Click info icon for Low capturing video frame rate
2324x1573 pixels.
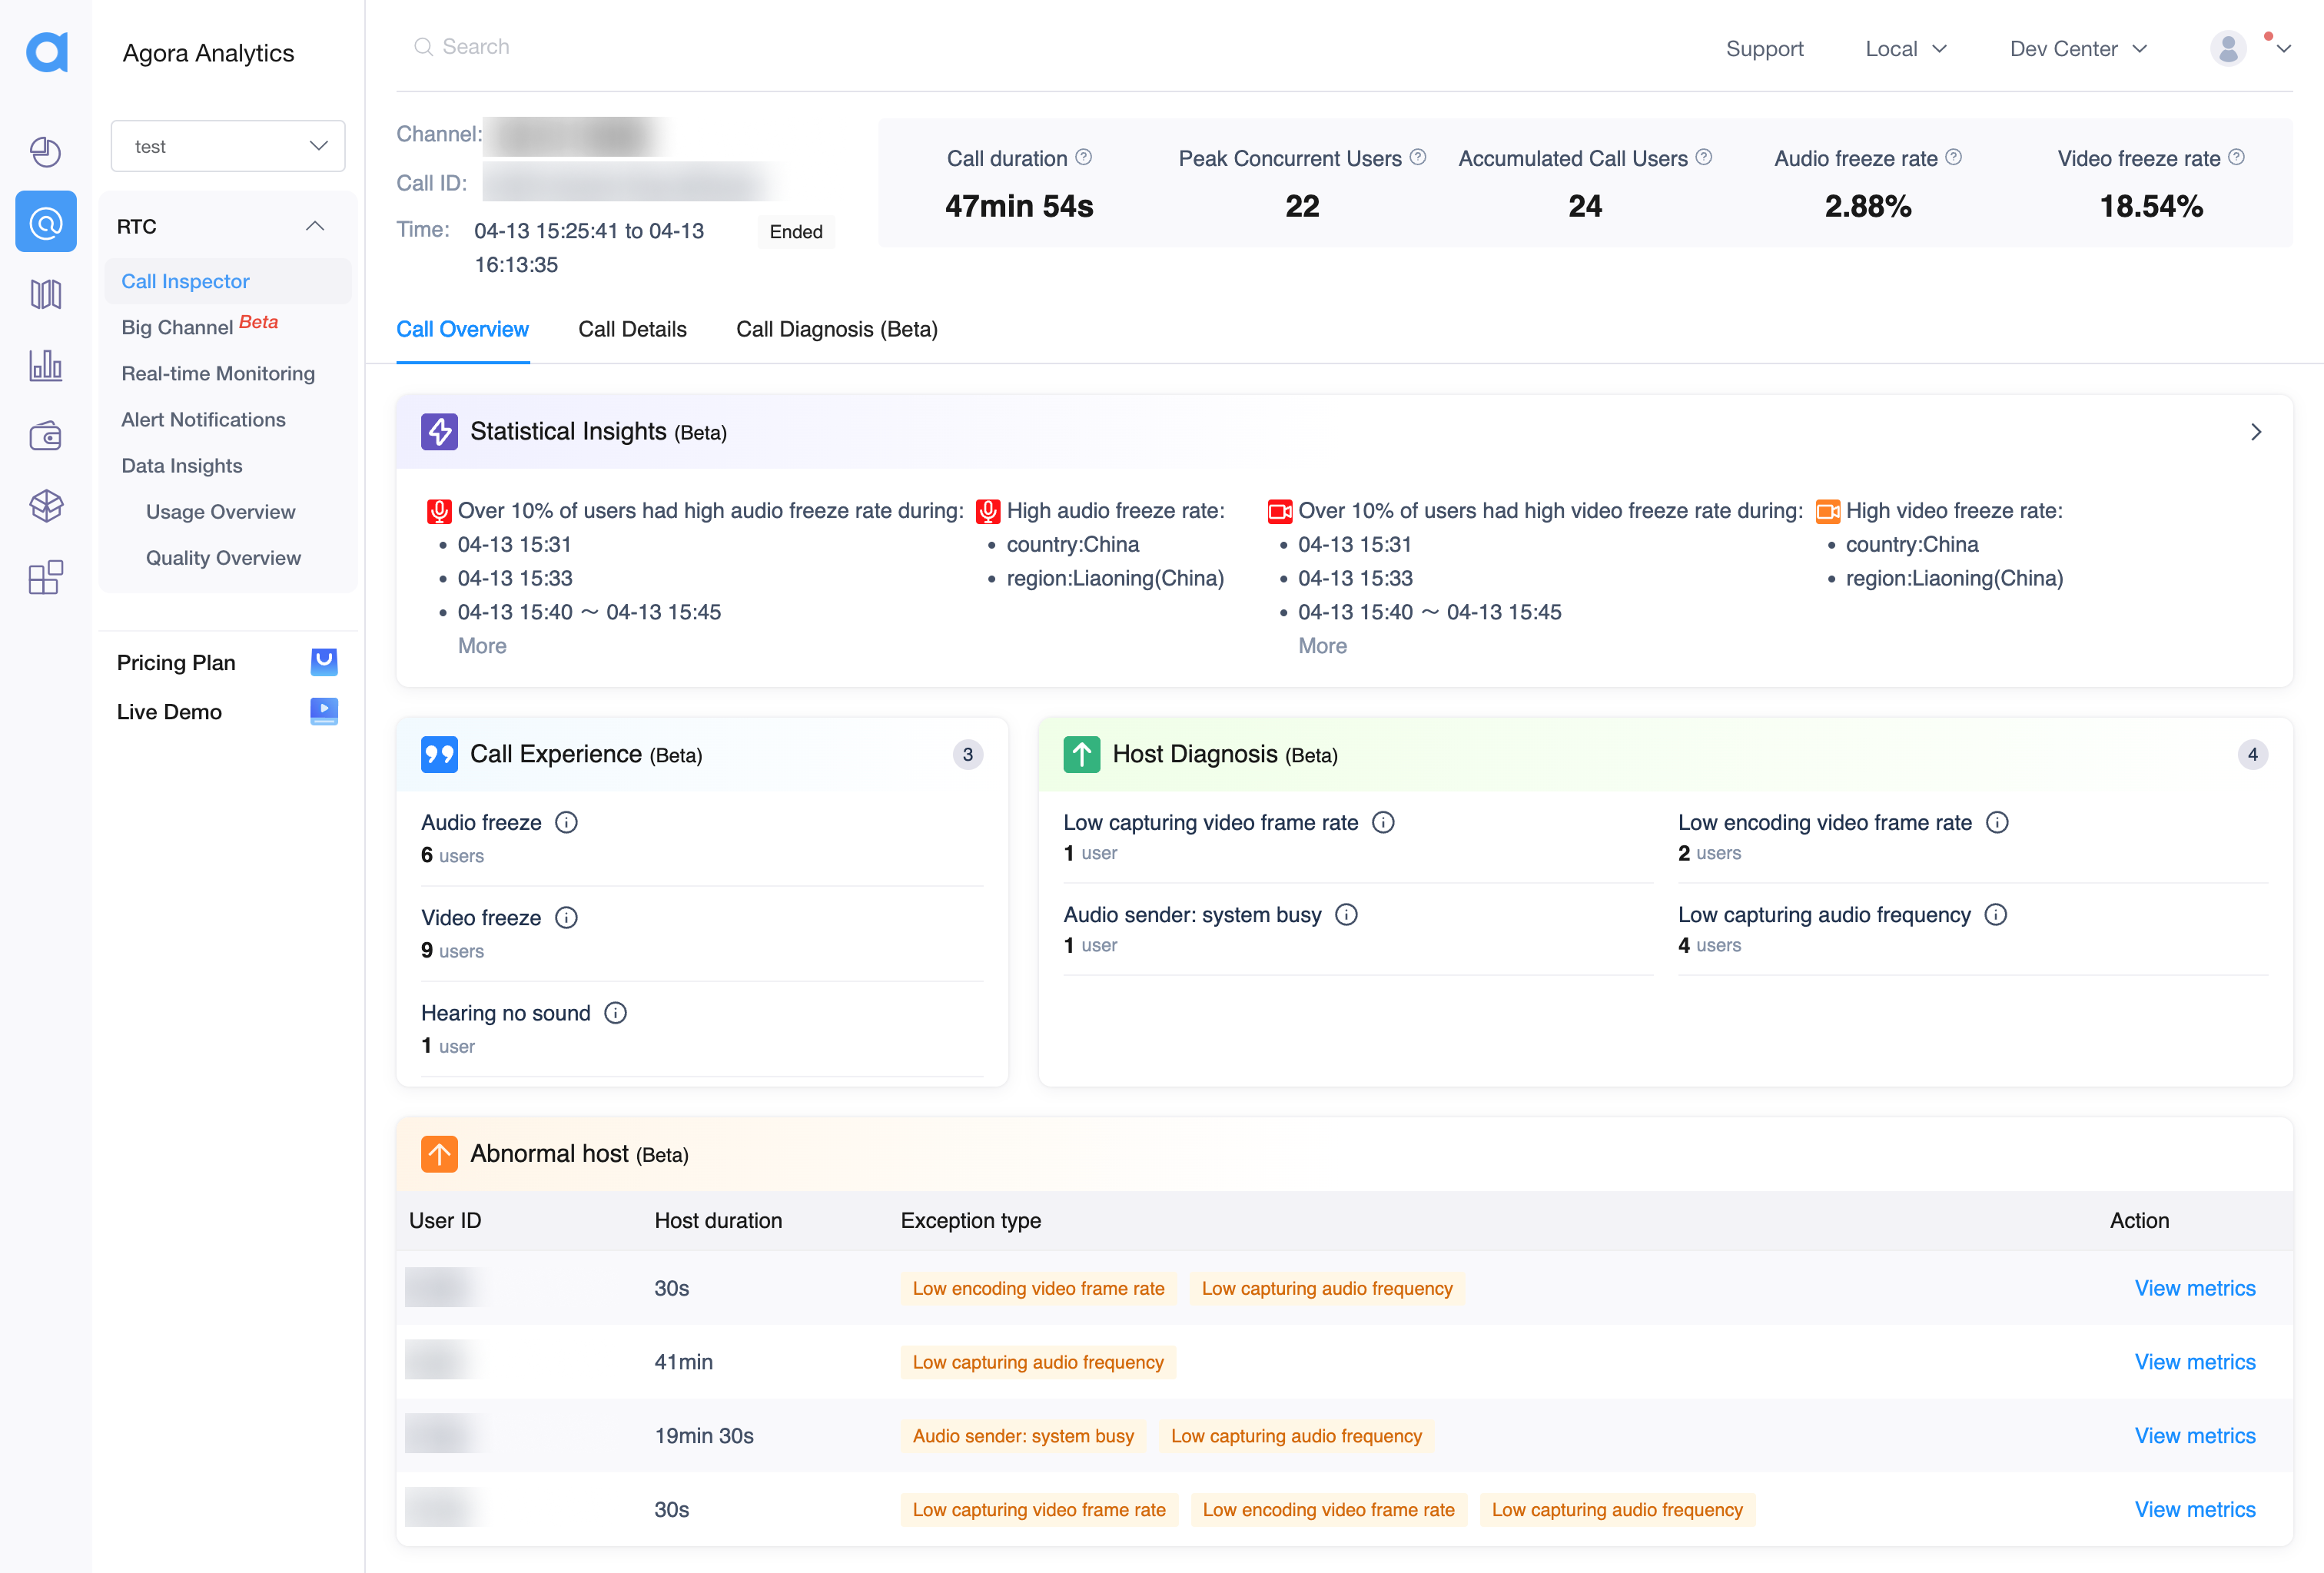click(1383, 822)
